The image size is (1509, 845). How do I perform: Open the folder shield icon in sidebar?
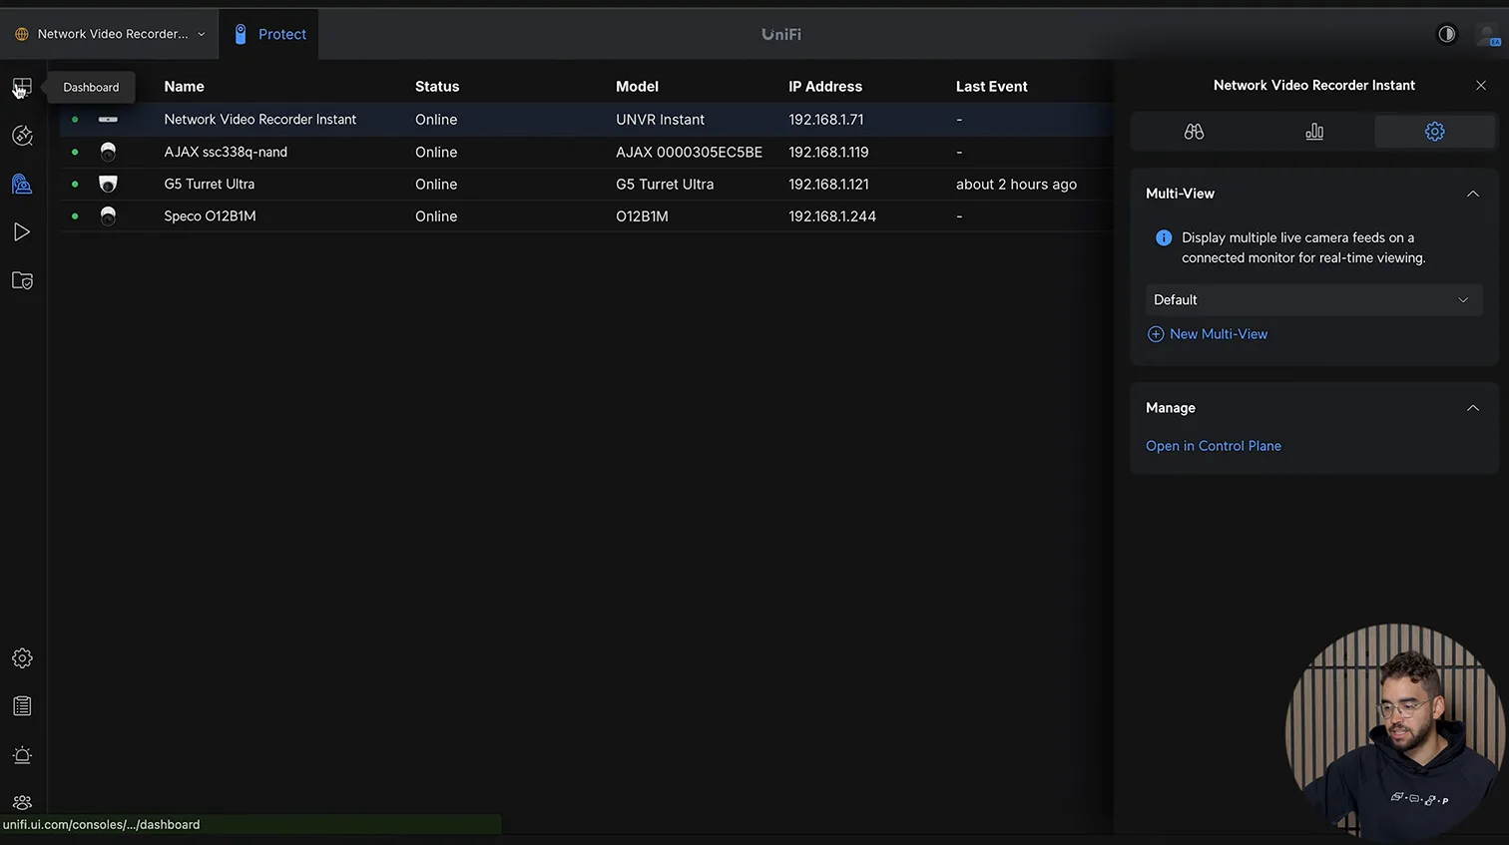[22, 281]
